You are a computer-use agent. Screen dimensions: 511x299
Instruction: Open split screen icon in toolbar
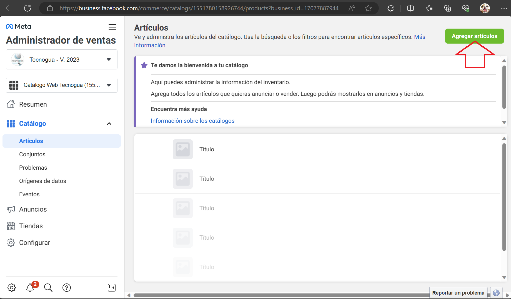pos(410,8)
